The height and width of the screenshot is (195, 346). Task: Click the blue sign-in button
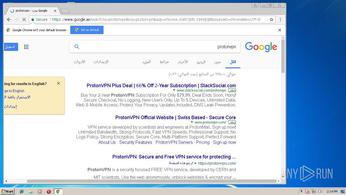[11, 47]
